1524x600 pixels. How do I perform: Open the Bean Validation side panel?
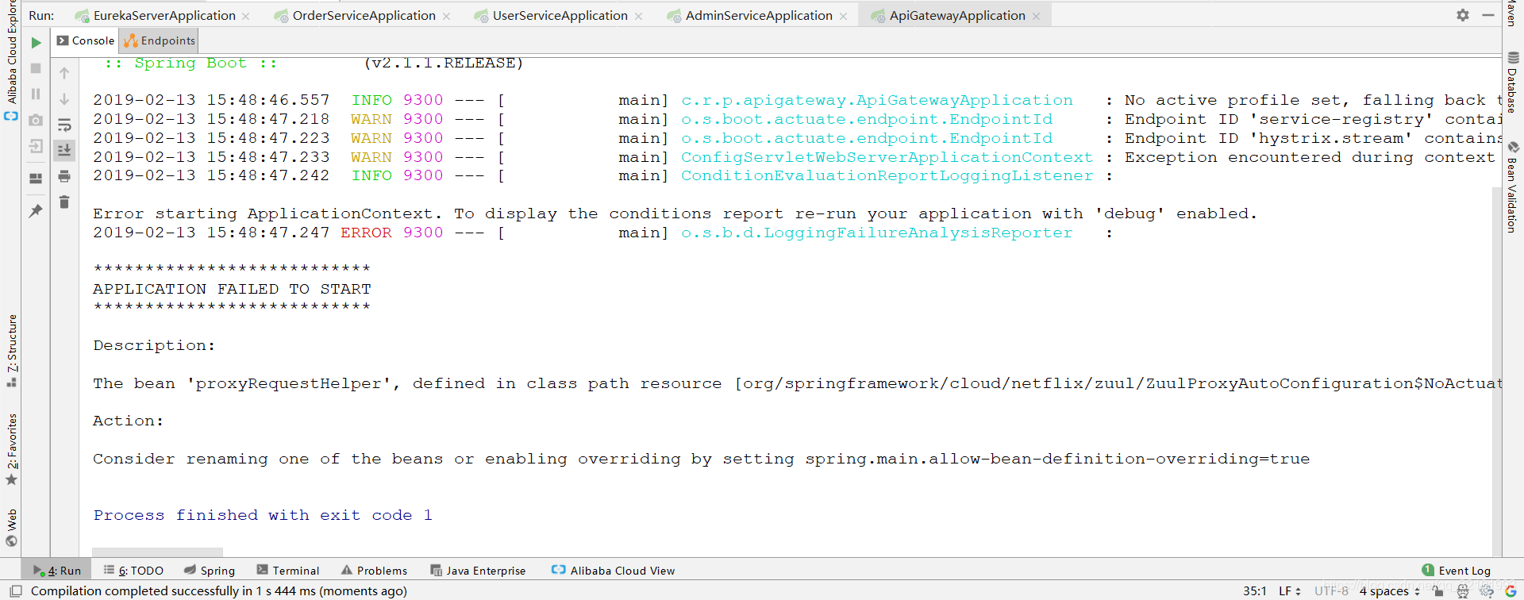tap(1513, 187)
